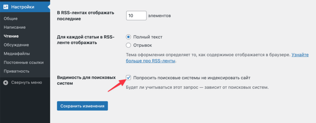Viewport: 316px width, 123px height.
Task: Open Общие settings page
Action: coord(11,19)
